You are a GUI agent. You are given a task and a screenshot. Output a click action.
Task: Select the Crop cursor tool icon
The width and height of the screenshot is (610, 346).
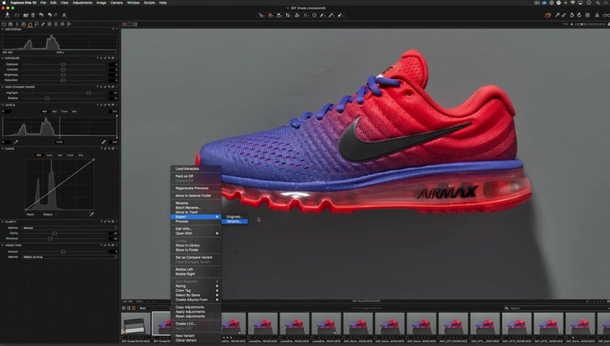coord(289,15)
